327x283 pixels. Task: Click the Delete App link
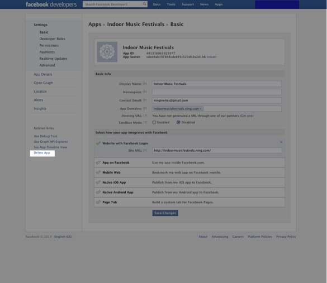[x=42, y=152]
